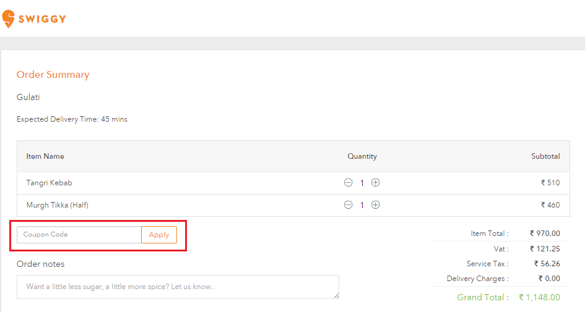
Task: Increase Murgh Tikka (Half) quantity
Action: (x=375, y=204)
